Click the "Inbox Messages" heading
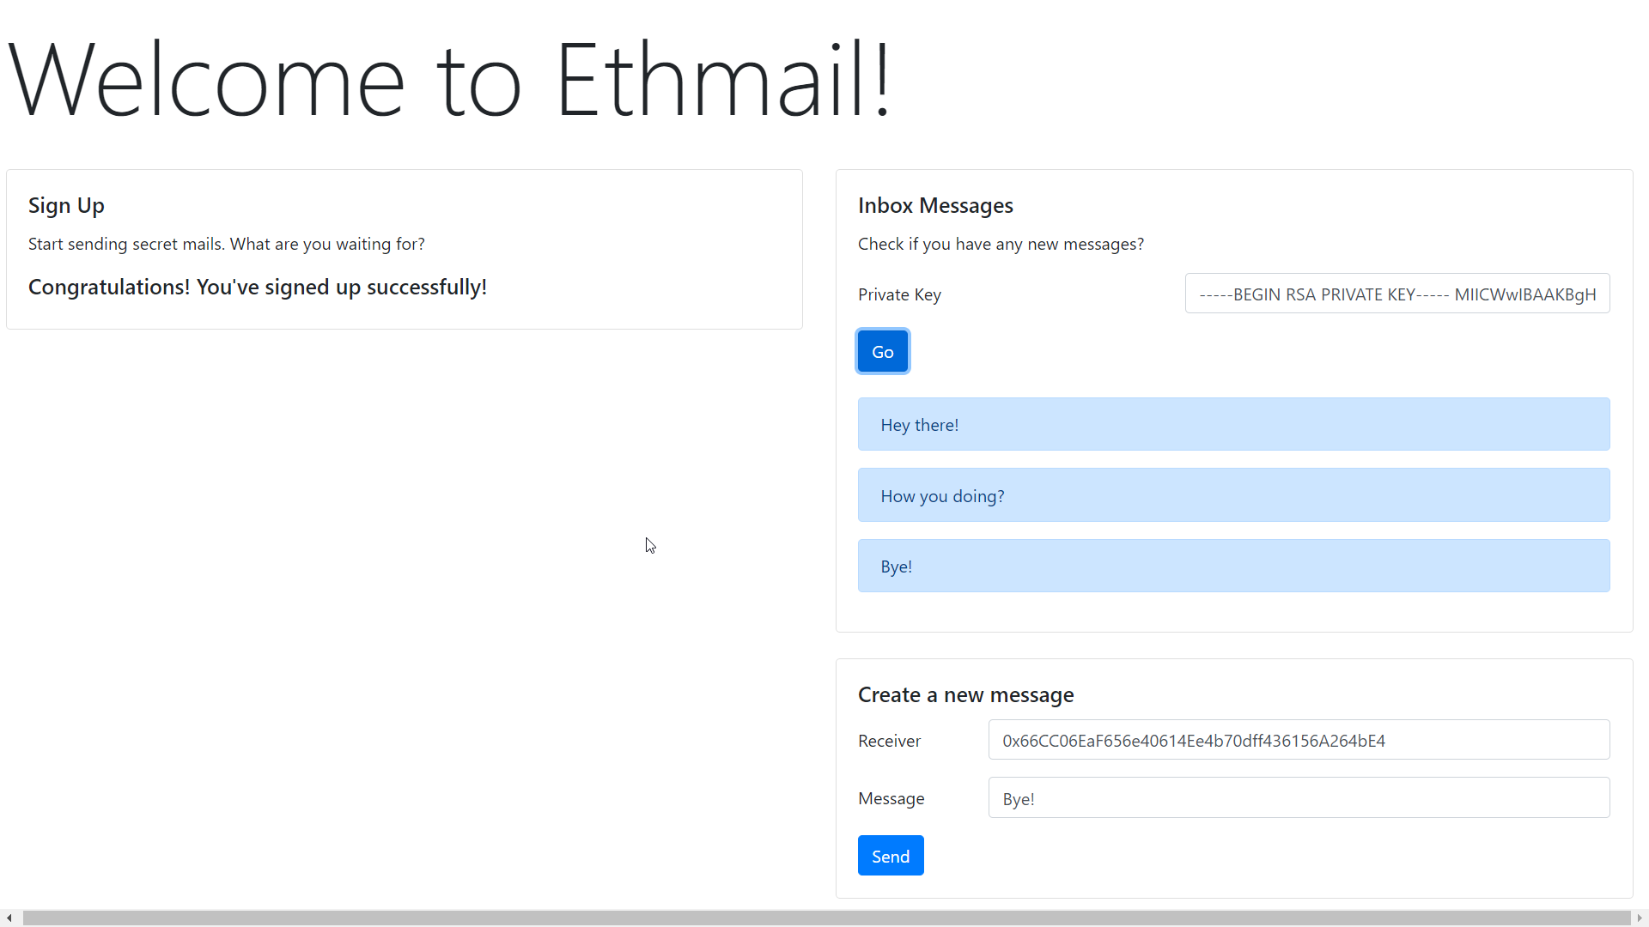Image resolution: width=1649 pixels, height=927 pixels. (x=934, y=206)
